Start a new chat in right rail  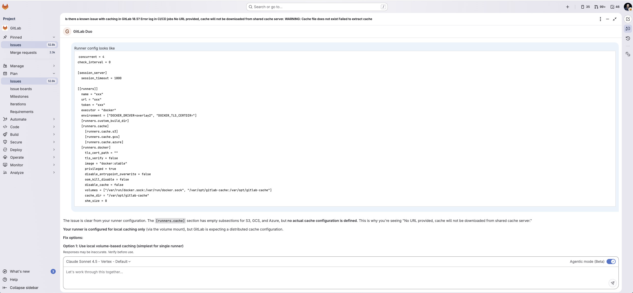628,19
